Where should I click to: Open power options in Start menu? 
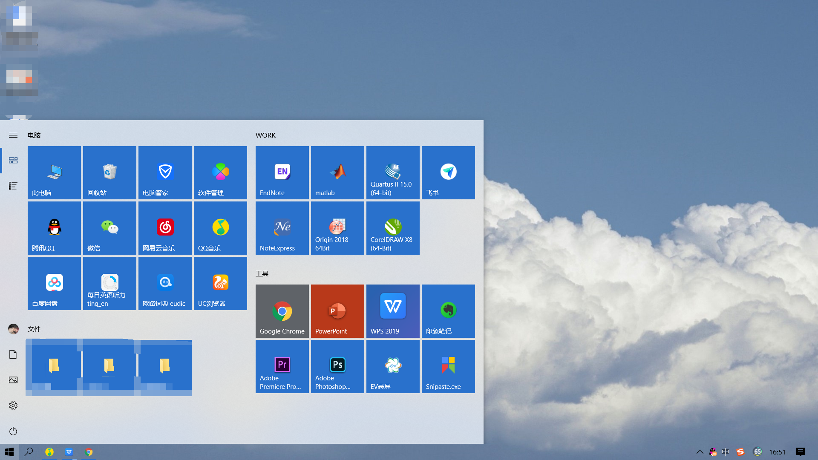coord(13,431)
